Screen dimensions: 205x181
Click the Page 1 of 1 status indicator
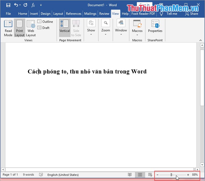click(x=10, y=175)
